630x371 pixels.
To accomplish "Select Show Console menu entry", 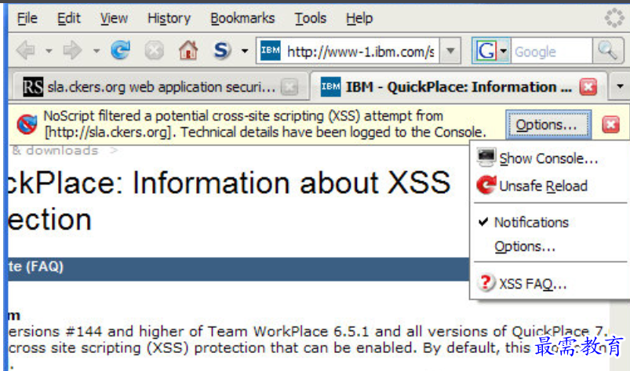I will tap(552, 158).
